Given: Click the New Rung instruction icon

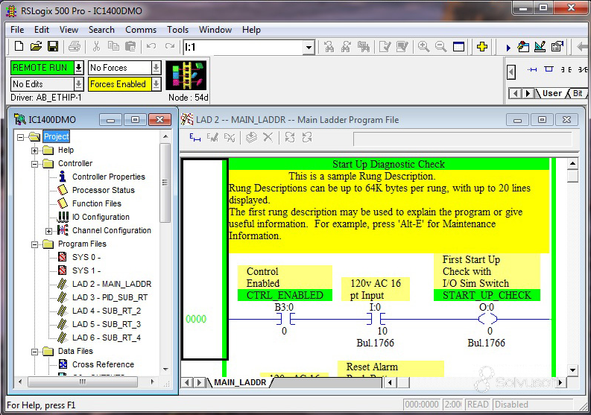Looking at the screenshot, I should [532, 69].
